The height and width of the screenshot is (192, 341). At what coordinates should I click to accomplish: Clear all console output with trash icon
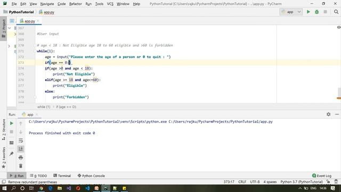click(x=21, y=166)
